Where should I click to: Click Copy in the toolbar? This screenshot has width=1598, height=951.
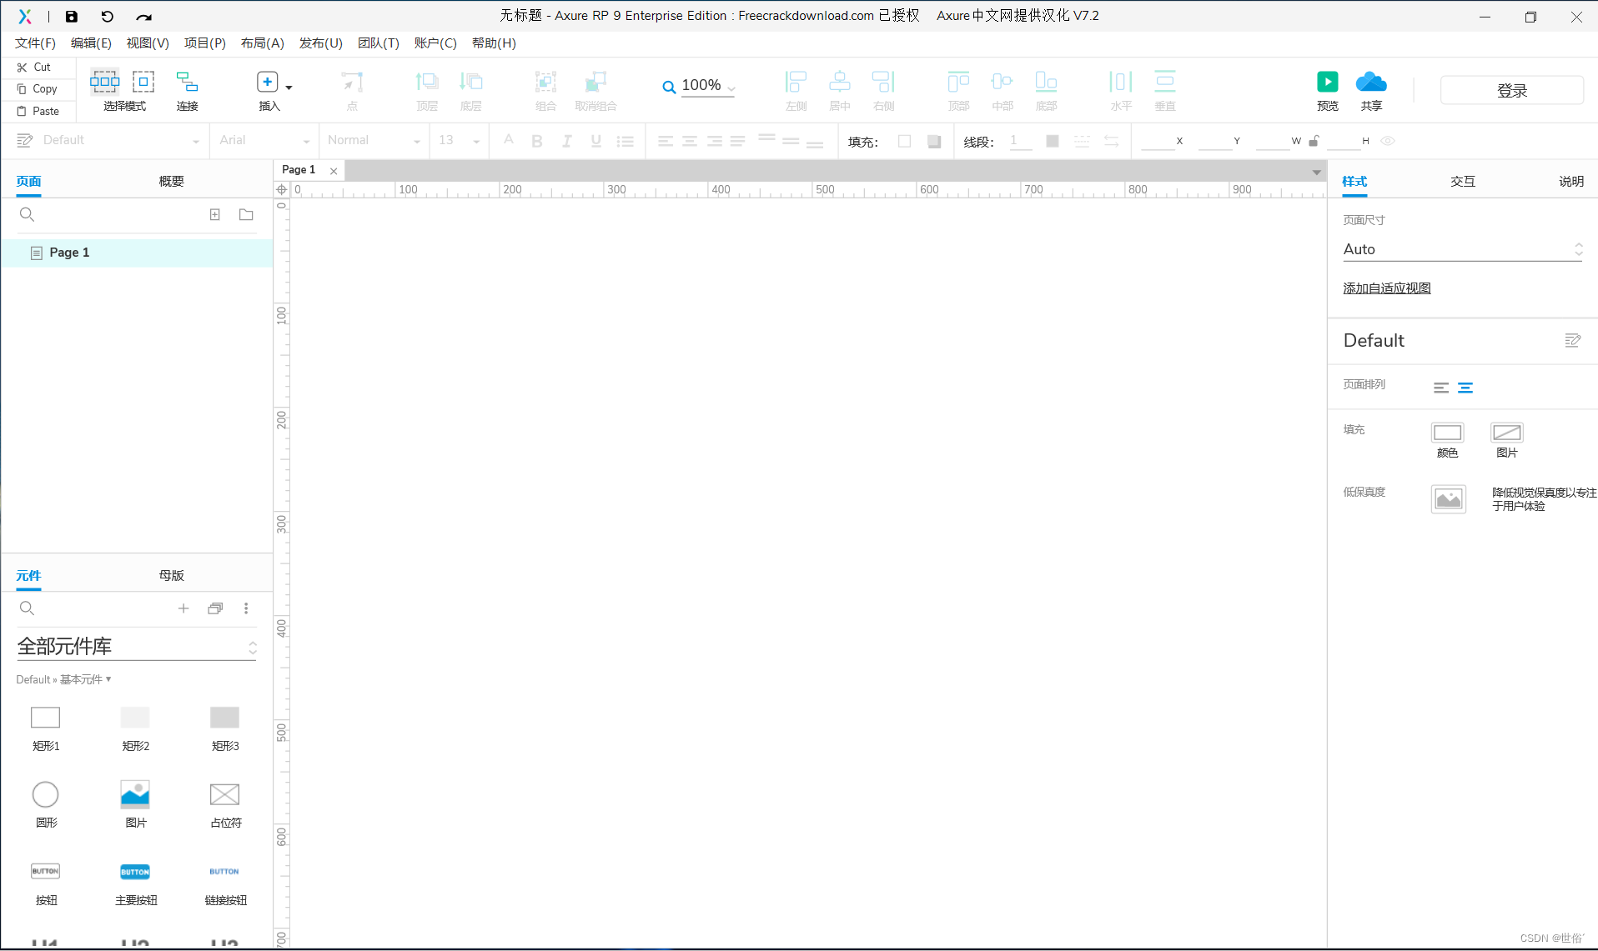point(38,88)
